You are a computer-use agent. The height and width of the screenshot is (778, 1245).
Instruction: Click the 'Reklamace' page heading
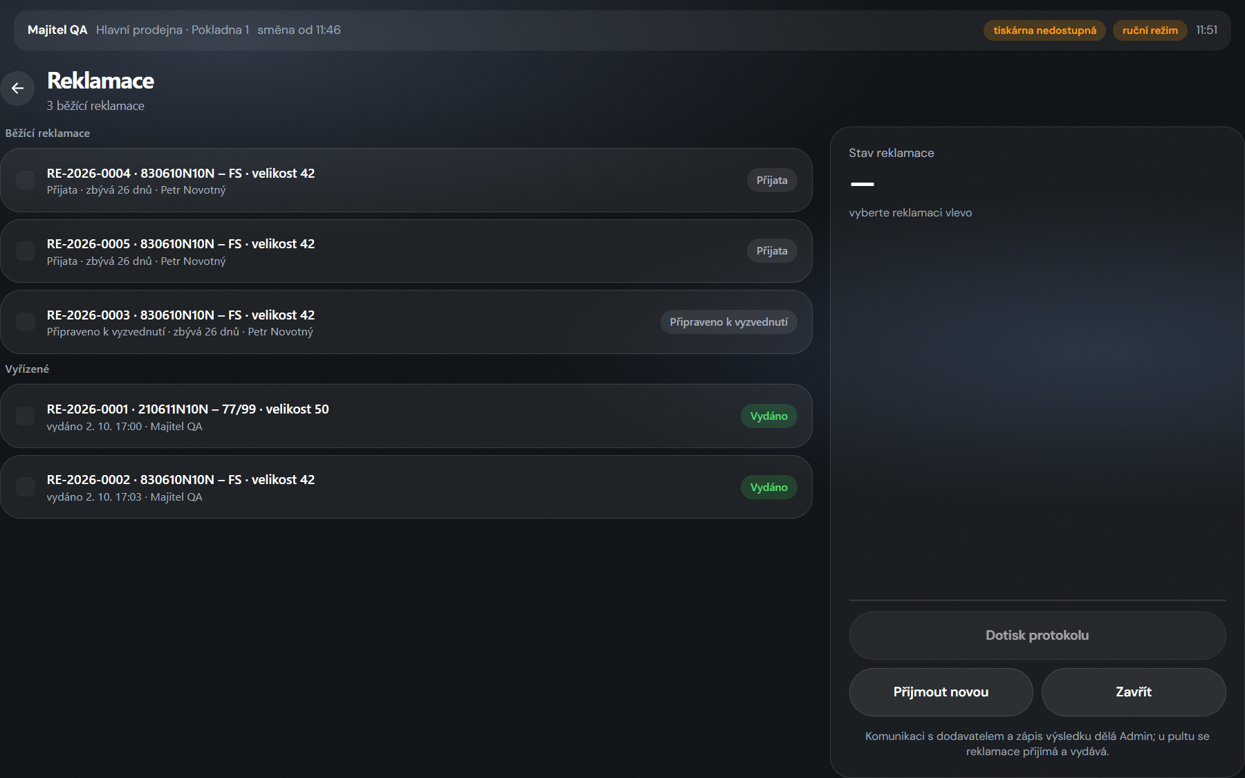click(100, 81)
